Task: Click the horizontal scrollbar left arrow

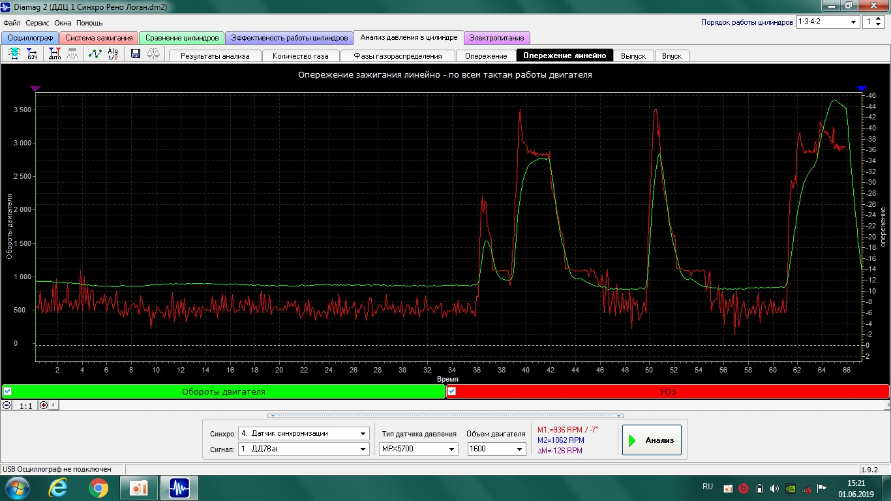Action: [x=54, y=405]
